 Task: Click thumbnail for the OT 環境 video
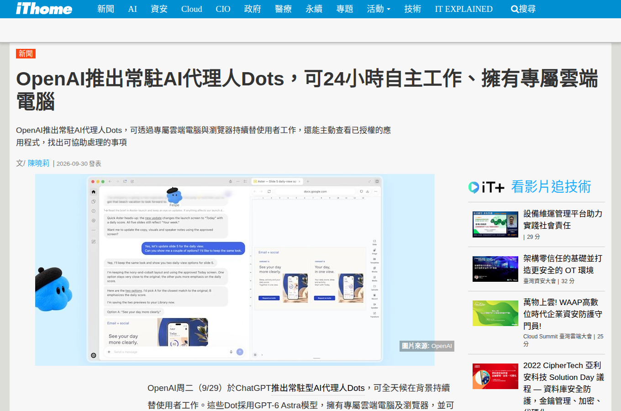click(495, 269)
